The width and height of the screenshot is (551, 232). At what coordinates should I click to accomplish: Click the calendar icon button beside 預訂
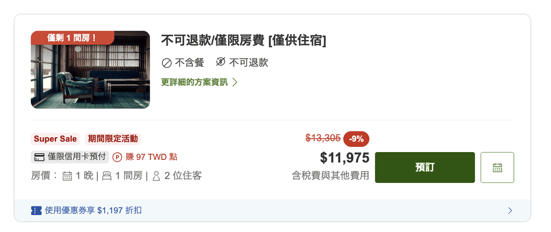coord(497,167)
